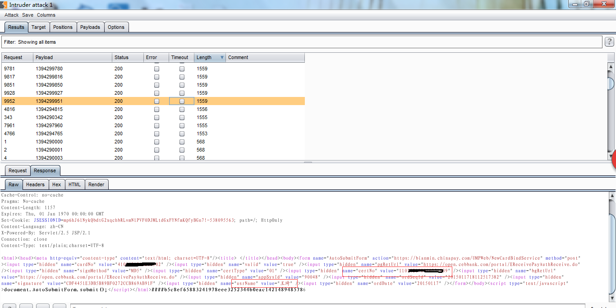The image size is (616, 308).
Task: Tick Timeout checkbox for highlighted request 9952
Action: [x=182, y=101]
